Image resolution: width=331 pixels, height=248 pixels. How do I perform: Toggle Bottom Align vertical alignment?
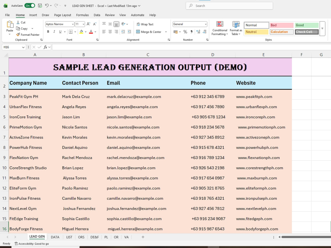116,24
